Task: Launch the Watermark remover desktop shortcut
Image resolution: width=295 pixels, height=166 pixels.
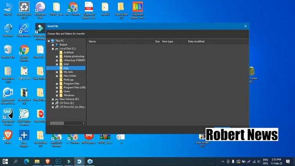Action: coord(24,30)
